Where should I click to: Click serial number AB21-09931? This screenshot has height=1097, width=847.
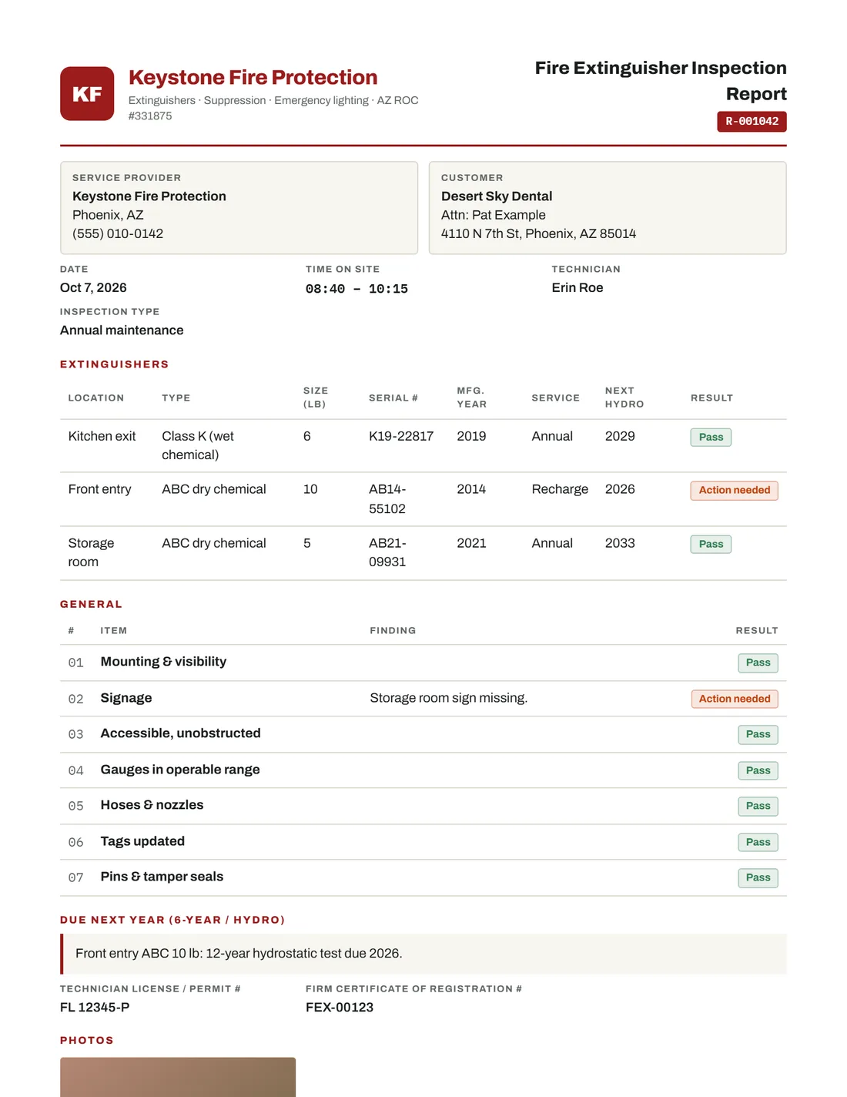387,552
